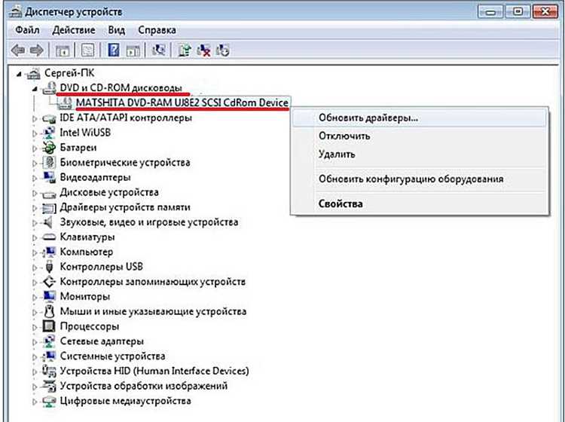
Task: Expand Драйверы устройств памяти
Action: coord(35,207)
